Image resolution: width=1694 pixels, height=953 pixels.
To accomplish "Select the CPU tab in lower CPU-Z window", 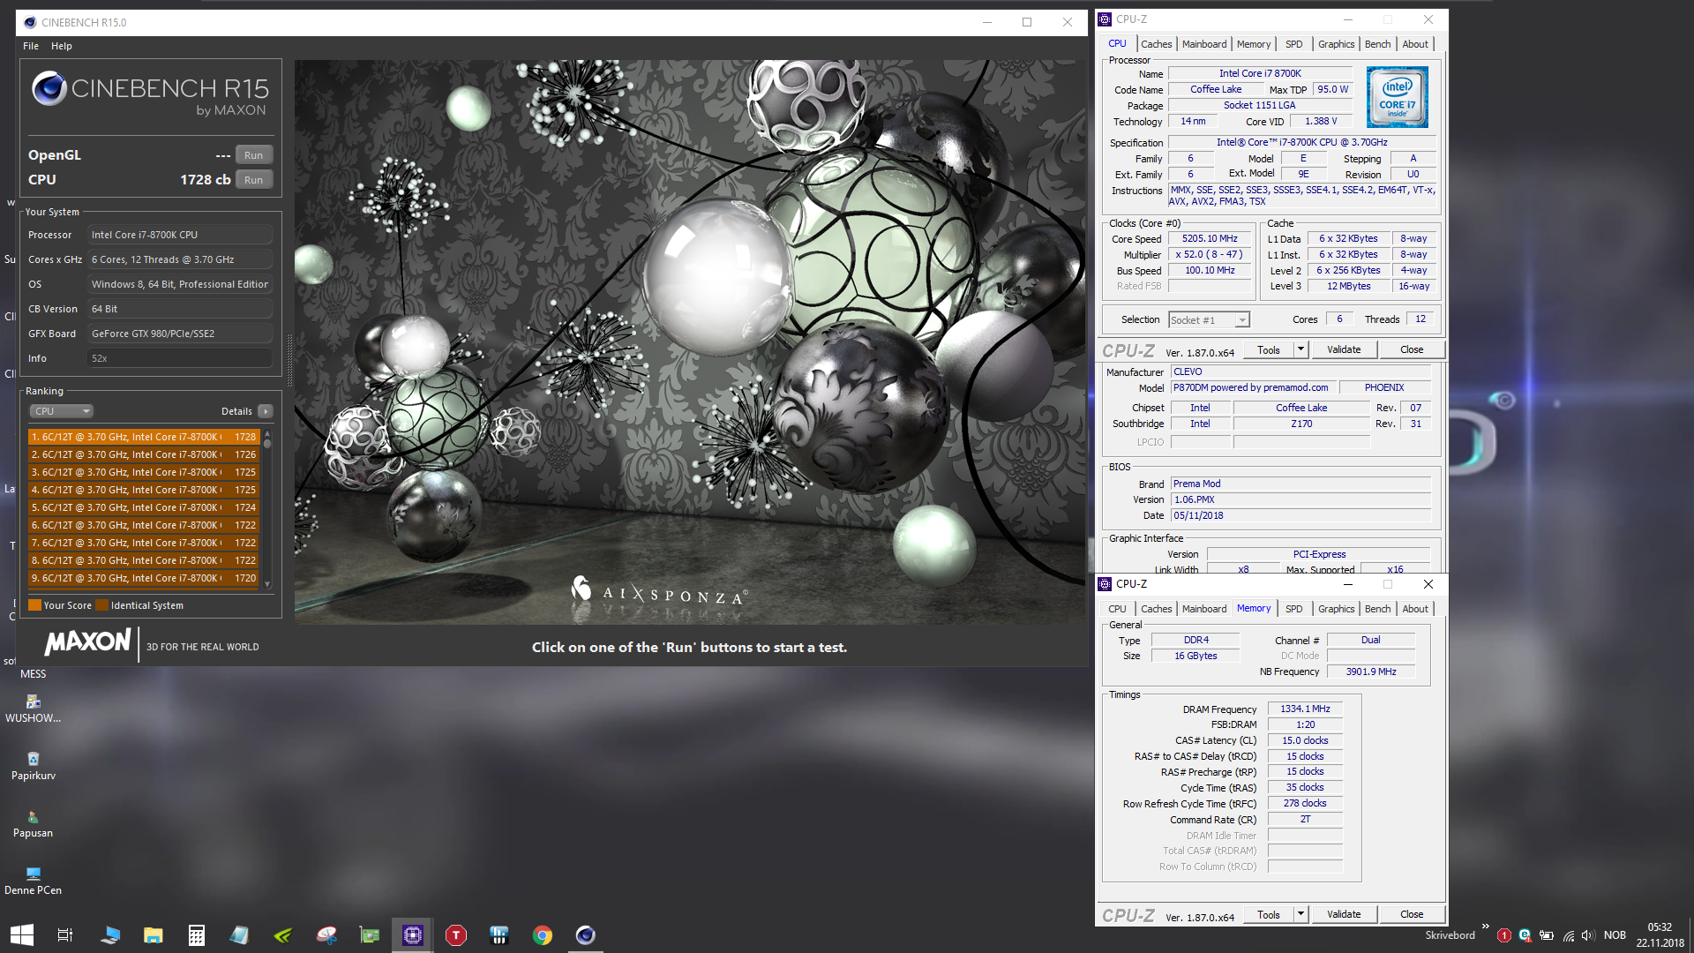I will tap(1117, 609).
